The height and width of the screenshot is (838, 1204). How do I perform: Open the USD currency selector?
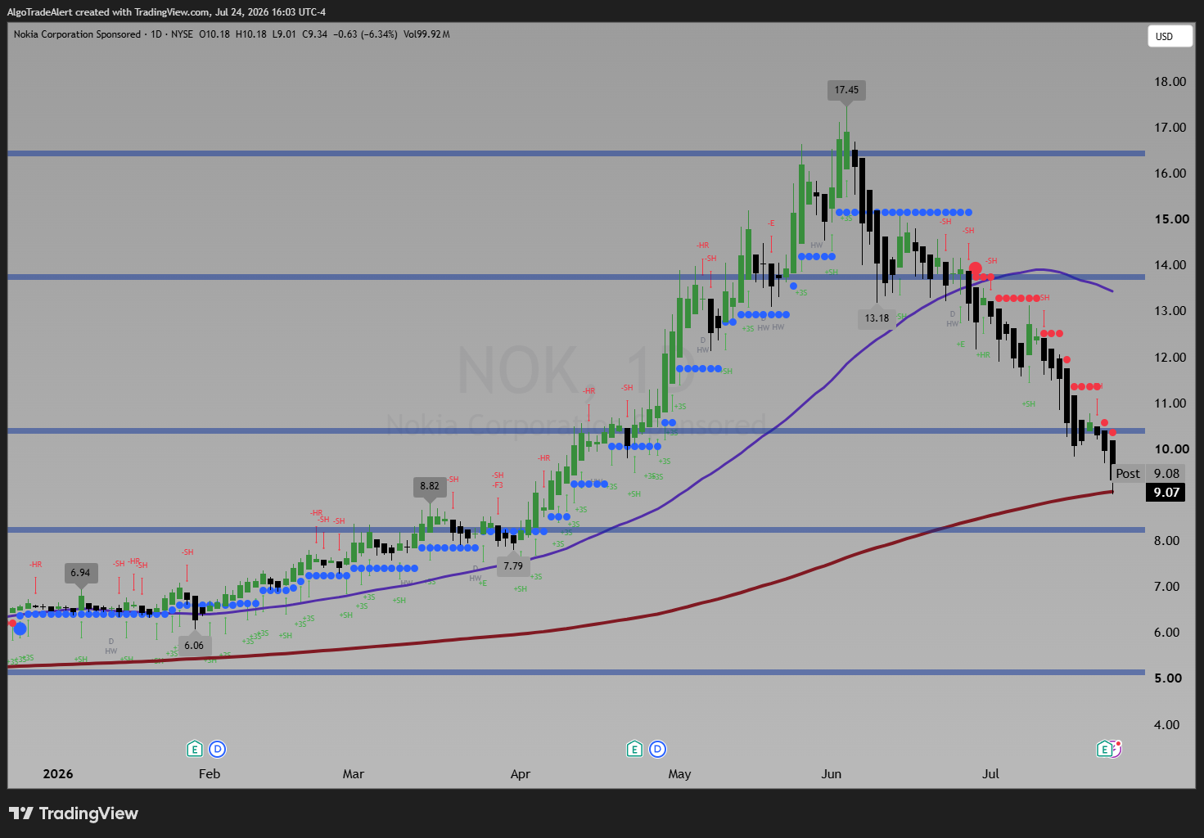1170,36
